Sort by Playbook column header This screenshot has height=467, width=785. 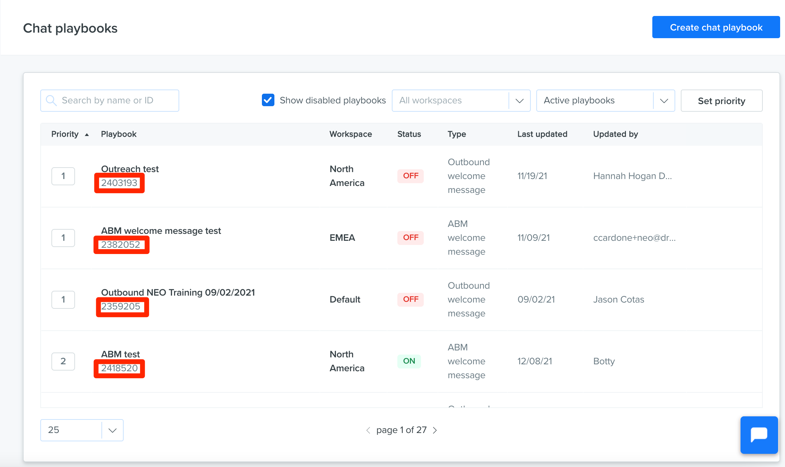point(119,134)
